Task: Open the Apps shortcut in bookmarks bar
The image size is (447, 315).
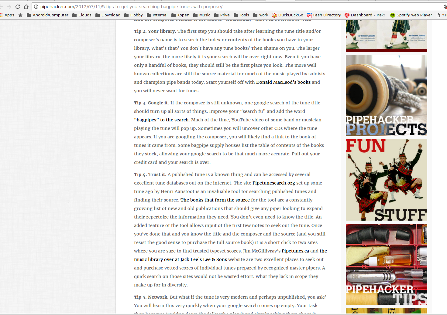Action: pyautogui.click(x=7, y=15)
